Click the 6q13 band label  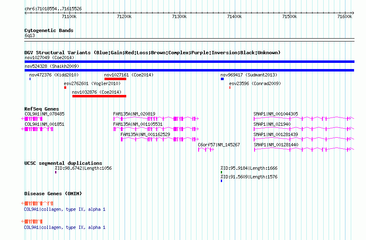click(x=30, y=35)
